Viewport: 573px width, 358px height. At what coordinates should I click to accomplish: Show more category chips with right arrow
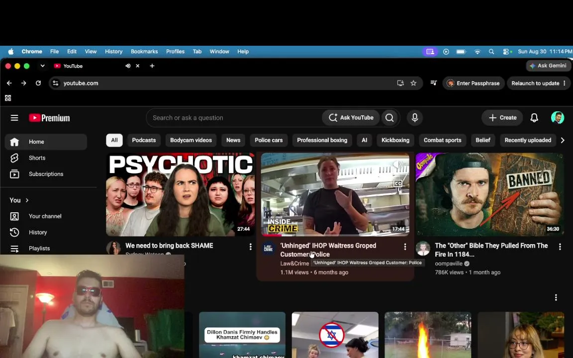[563, 140]
